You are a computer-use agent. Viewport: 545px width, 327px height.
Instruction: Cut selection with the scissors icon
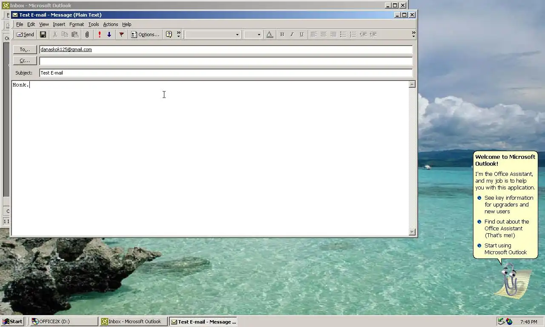pos(55,34)
